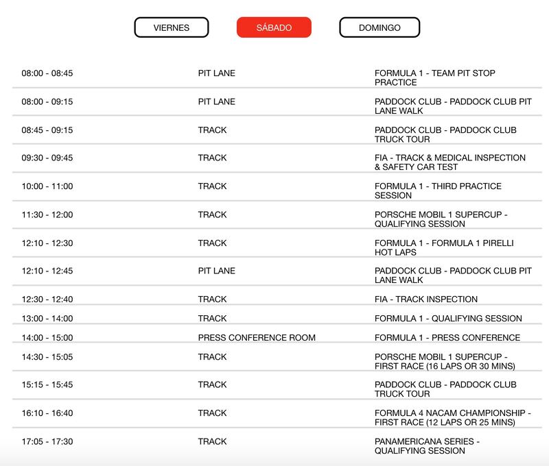The height and width of the screenshot is (466, 549).
Task: Click TRACK in the 10:00 - 11:00 row
Action: tap(212, 186)
